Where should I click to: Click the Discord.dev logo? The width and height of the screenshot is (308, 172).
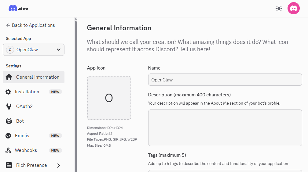pyautogui.click(x=19, y=9)
